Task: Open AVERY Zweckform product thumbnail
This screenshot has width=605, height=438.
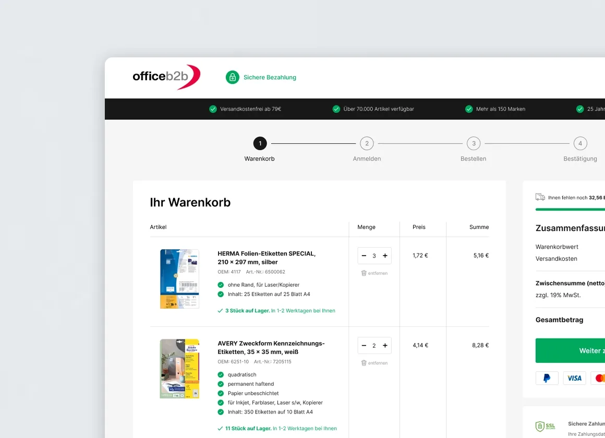Action: point(179,369)
